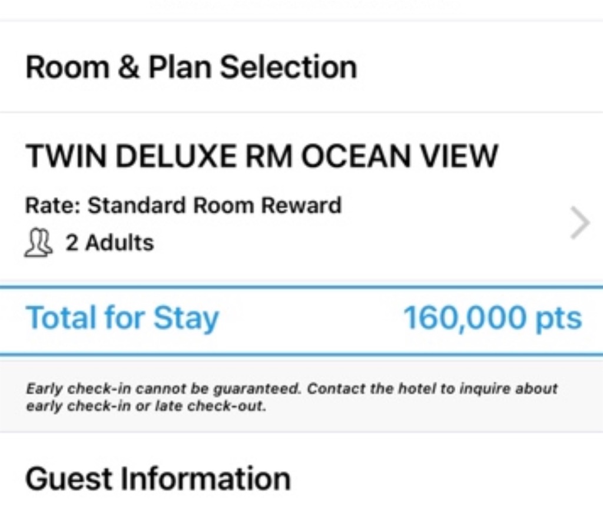
Task: Click Standard Room Reward rate name
Action: (215, 206)
